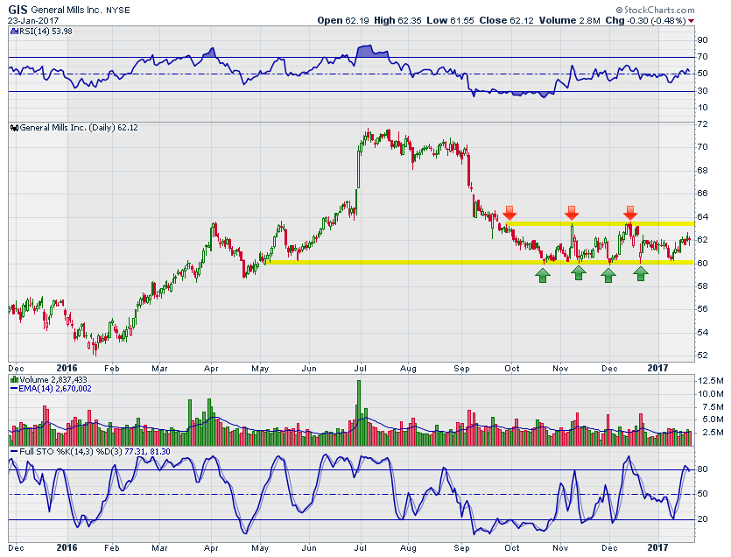The image size is (731, 557).
Task: Click the 10.0M volume axis label
Action: pos(711,394)
